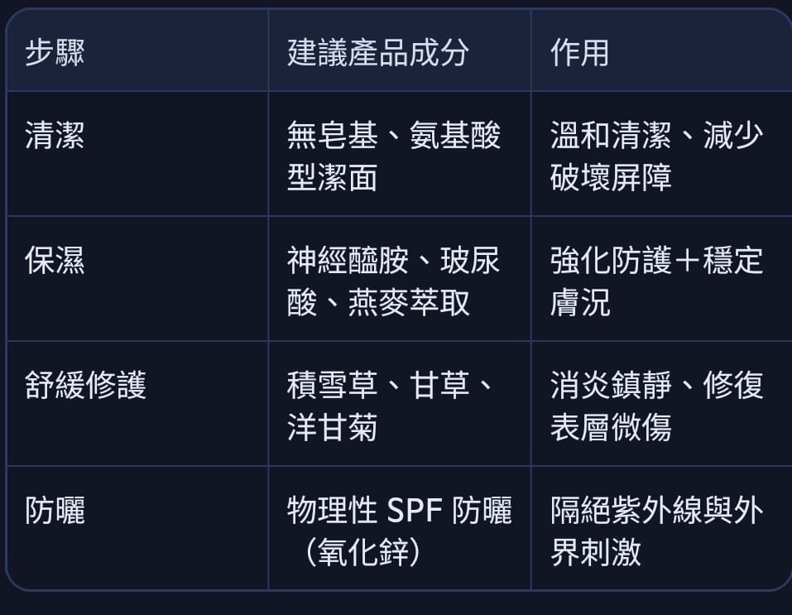This screenshot has height=615, width=792.
Task: Click the 界刺激 text in last row
Action: [x=596, y=552]
